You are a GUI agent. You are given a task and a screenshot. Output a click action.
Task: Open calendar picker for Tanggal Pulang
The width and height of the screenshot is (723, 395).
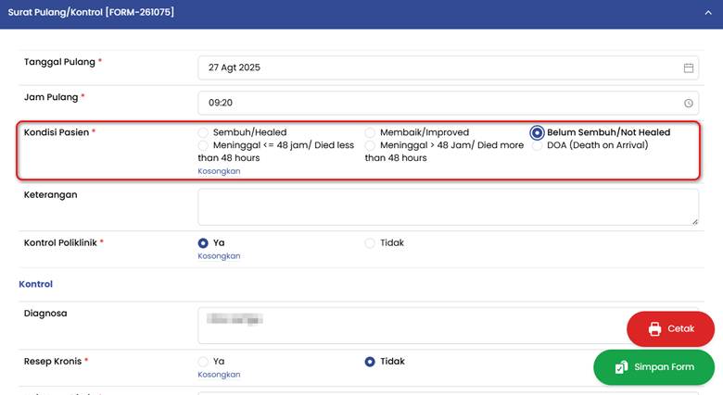coord(689,68)
